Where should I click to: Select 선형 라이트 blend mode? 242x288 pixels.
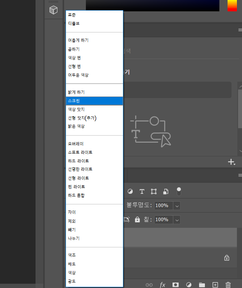coord(94,178)
